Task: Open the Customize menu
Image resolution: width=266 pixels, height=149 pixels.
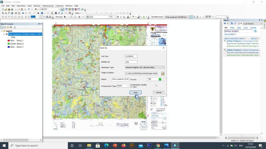Action: (x=59, y=6)
